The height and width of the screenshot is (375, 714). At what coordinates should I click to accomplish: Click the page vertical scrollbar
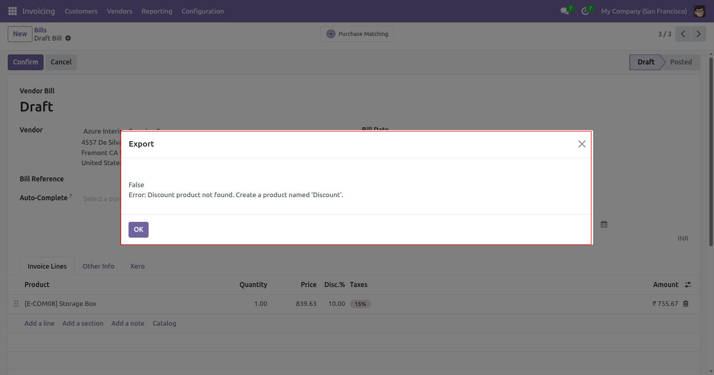[x=711, y=151]
